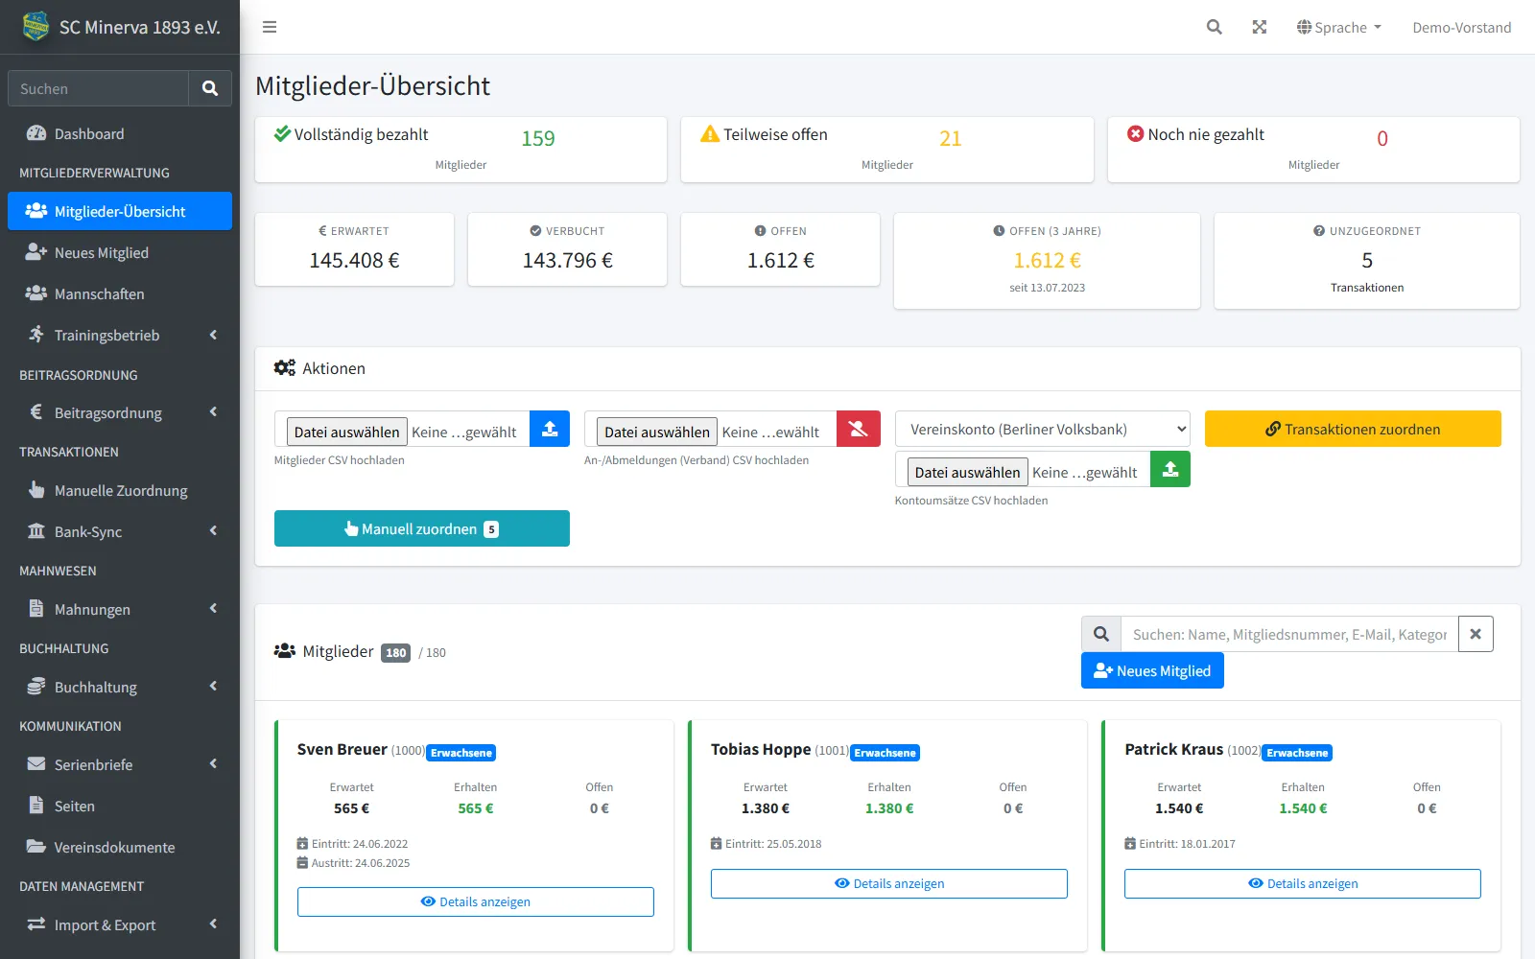Click the Offen 1.612 € card
The height and width of the screenshot is (959, 1535).
point(780,249)
